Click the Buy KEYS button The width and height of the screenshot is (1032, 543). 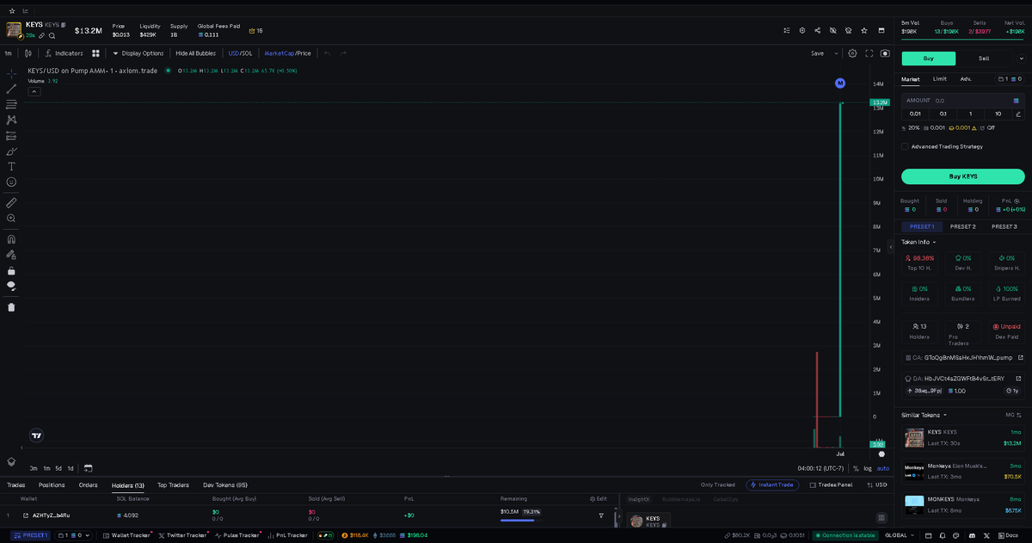click(963, 176)
